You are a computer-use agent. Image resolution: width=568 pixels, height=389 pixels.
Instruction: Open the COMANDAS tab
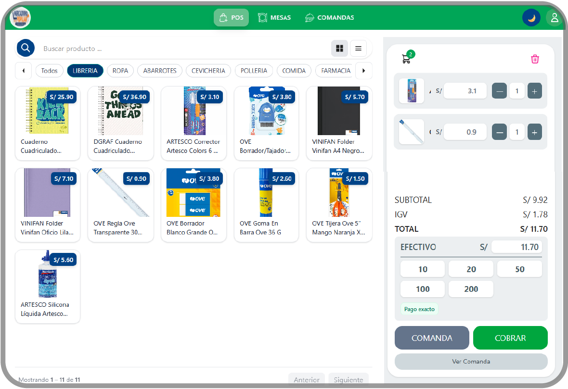click(x=330, y=18)
